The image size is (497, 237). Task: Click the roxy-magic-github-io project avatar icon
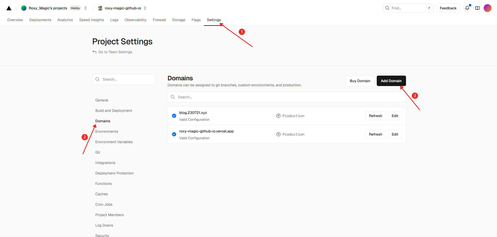click(x=100, y=8)
